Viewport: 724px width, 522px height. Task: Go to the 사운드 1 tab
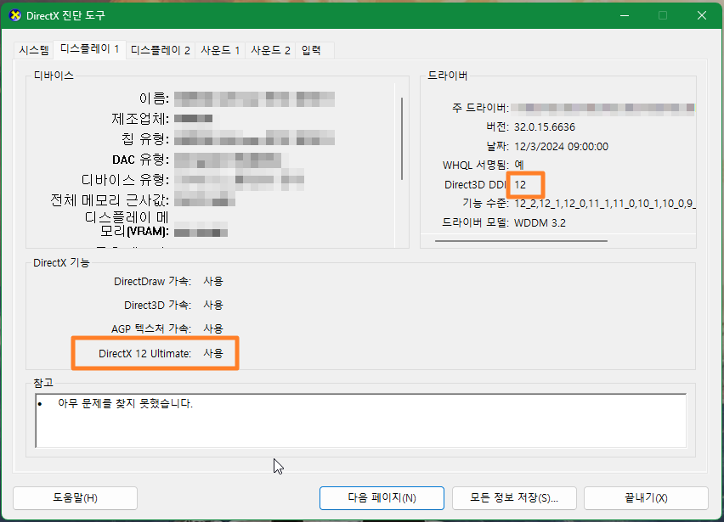[x=220, y=50]
